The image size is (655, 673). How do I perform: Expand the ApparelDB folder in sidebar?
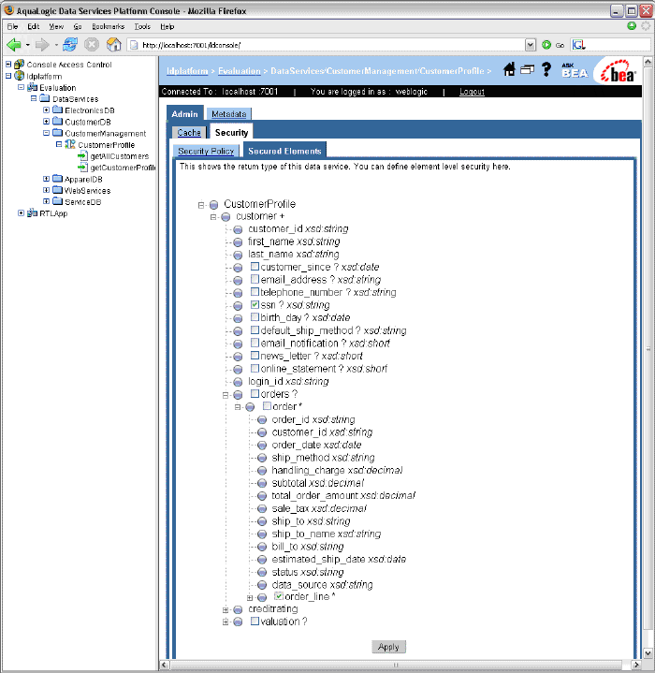[47, 179]
